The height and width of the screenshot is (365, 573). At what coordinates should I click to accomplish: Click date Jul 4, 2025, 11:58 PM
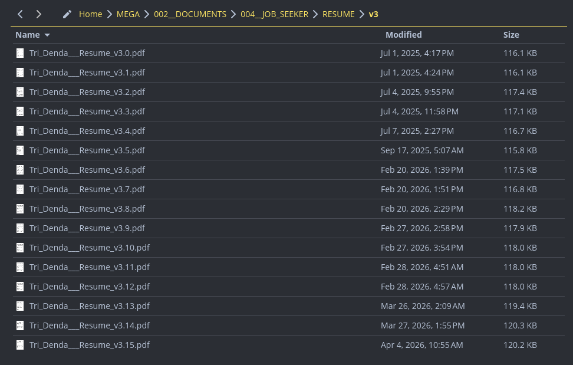click(x=420, y=111)
